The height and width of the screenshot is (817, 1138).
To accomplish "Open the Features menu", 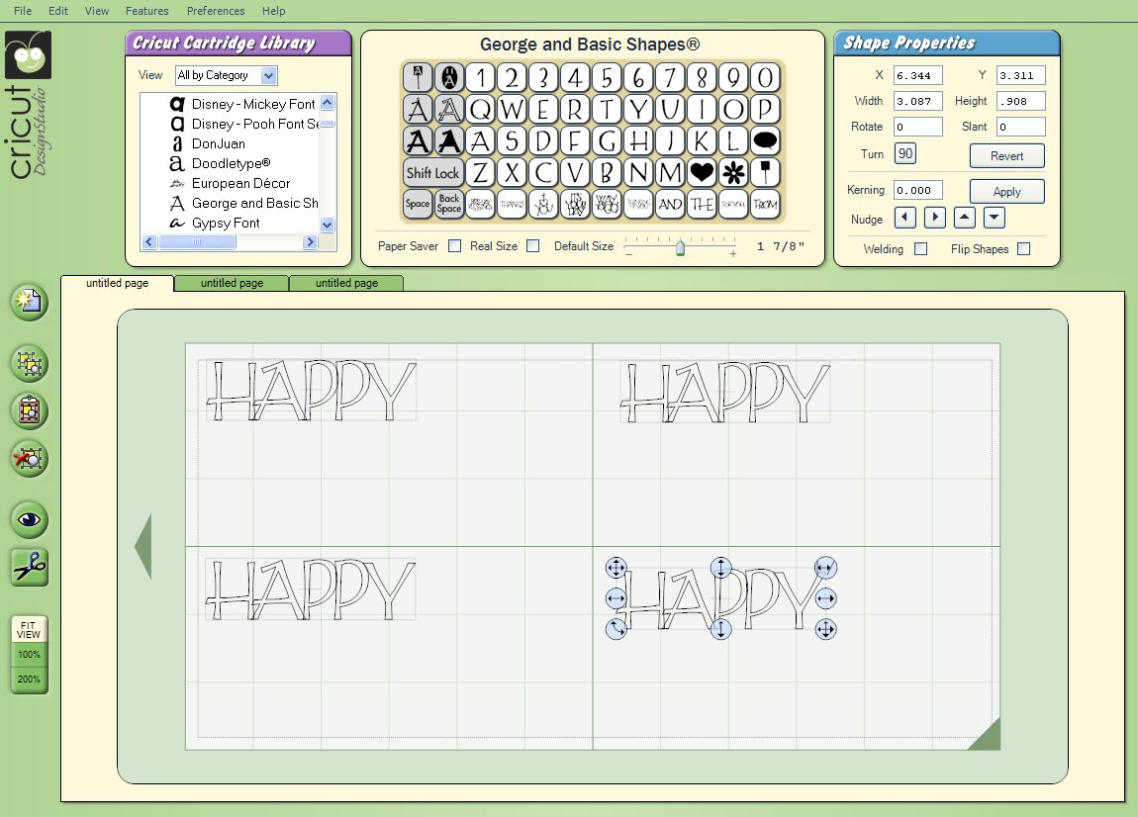I will (146, 11).
